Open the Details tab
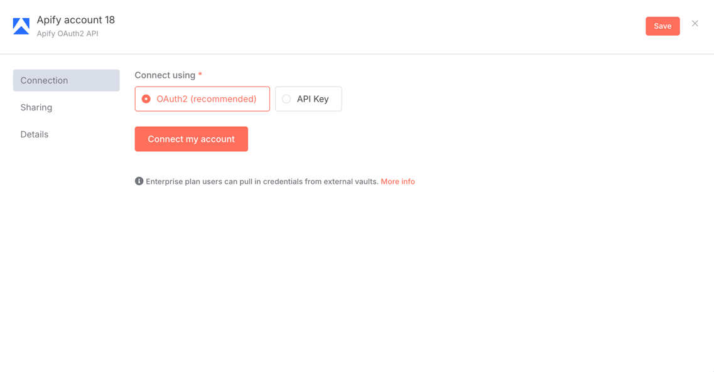The width and height of the screenshot is (714, 372). tap(34, 134)
